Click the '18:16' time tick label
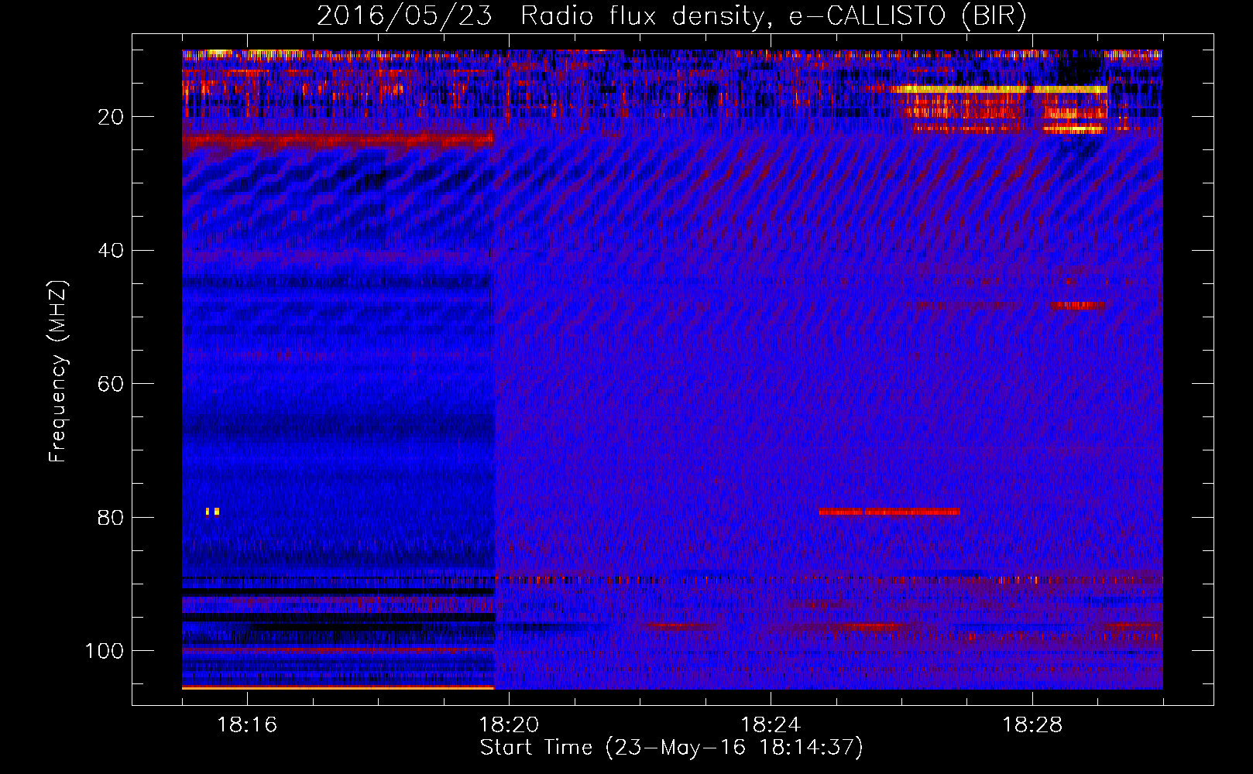1253x774 pixels. [247, 724]
